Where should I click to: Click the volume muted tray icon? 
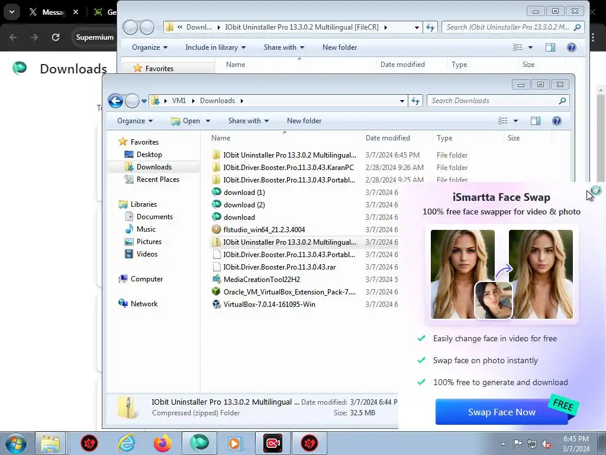[x=546, y=444]
